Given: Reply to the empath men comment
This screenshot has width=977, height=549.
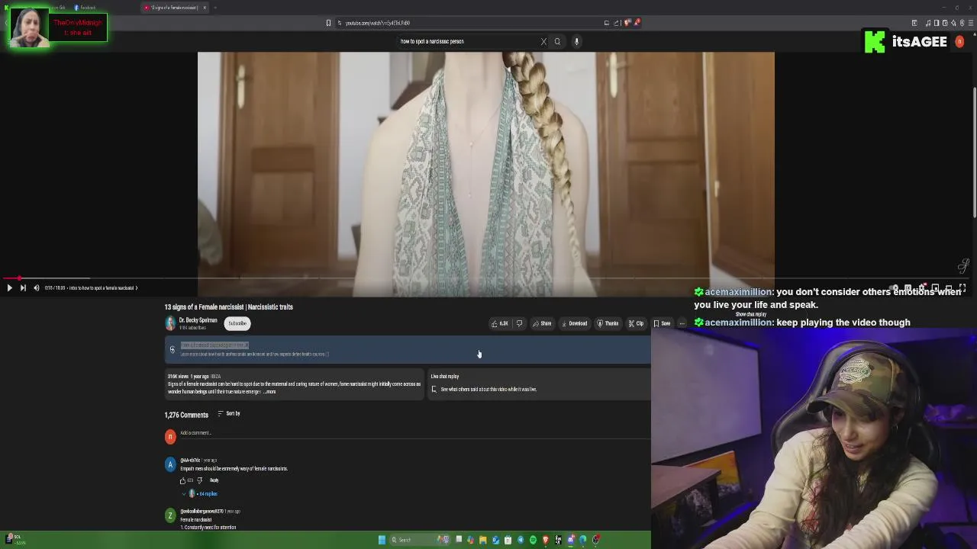Looking at the screenshot, I should point(214,480).
